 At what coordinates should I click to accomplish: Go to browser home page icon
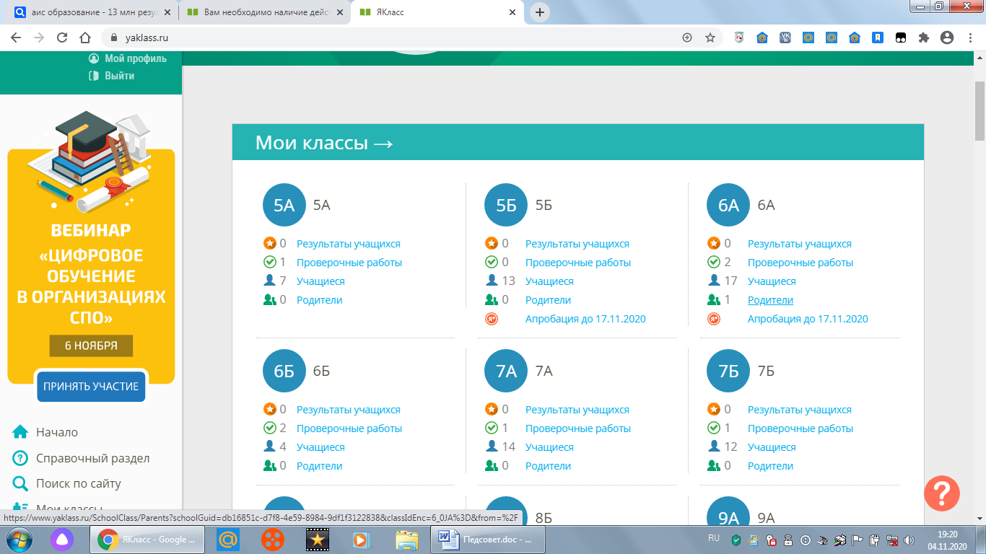pyautogui.click(x=85, y=38)
